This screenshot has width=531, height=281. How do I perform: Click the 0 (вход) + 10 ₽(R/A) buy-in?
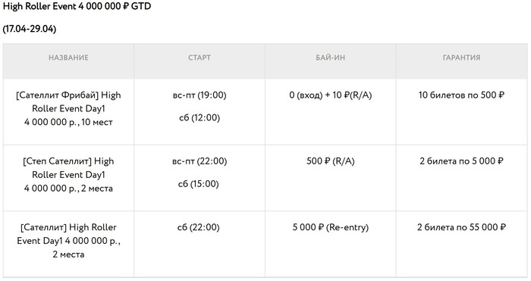click(331, 95)
